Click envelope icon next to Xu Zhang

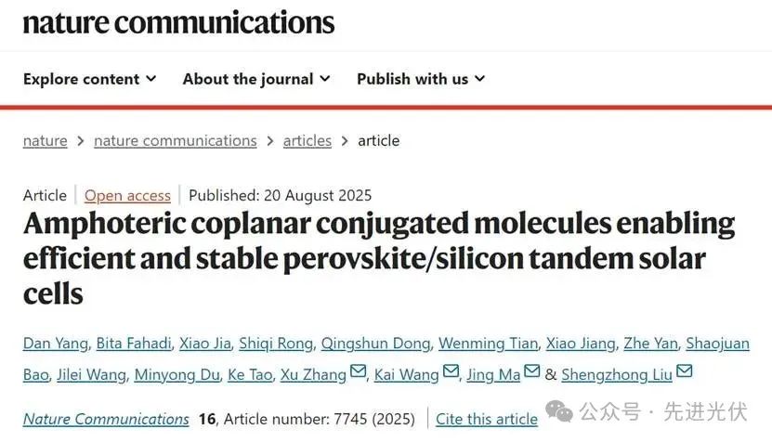coord(356,373)
